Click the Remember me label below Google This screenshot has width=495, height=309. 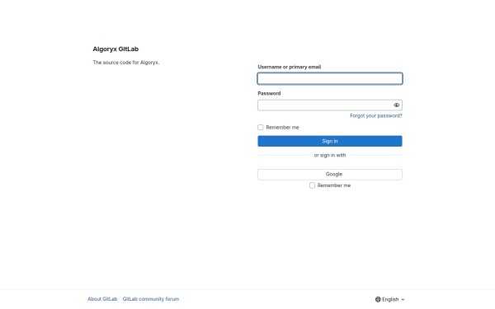coord(334,185)
